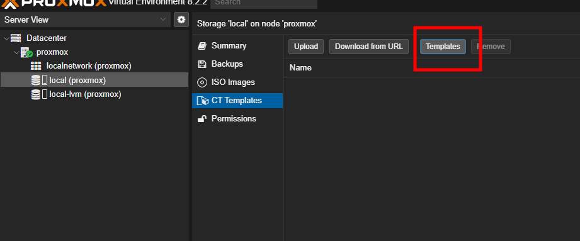580x241 pixels.
Task: Switch to the CT Templates section
Action: pyautogui.click(x=237, y=101)
